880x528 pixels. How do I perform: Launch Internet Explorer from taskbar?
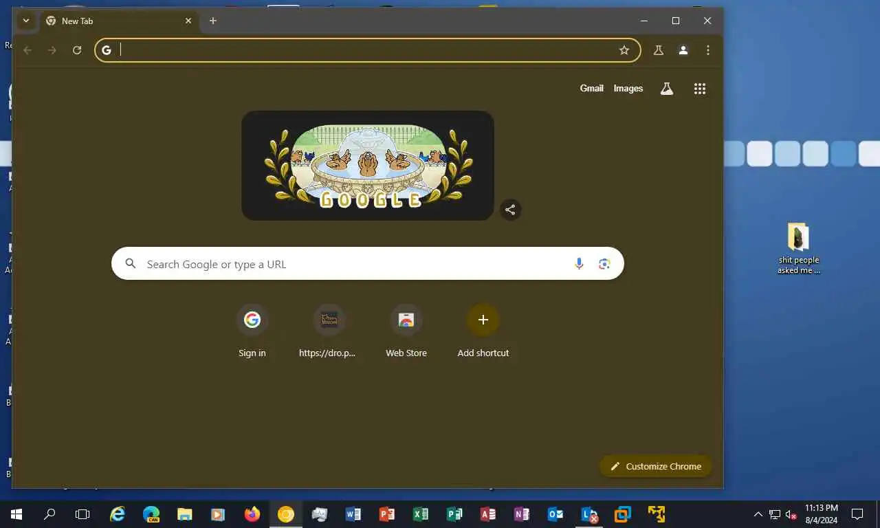118,514
